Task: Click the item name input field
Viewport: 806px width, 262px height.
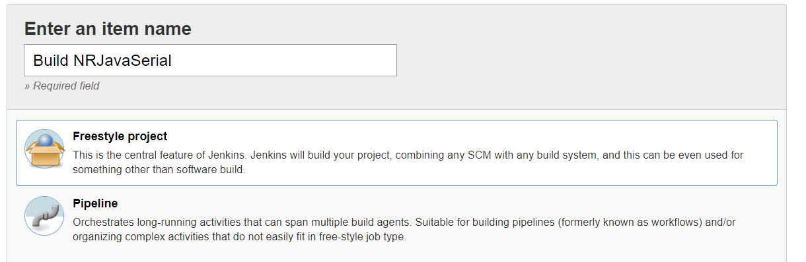Action: 210,61
